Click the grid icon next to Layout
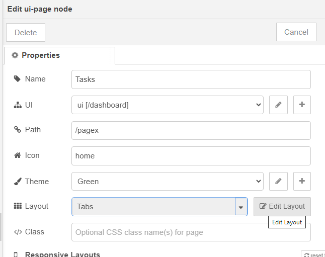The image size is (325, 257). 17,206
